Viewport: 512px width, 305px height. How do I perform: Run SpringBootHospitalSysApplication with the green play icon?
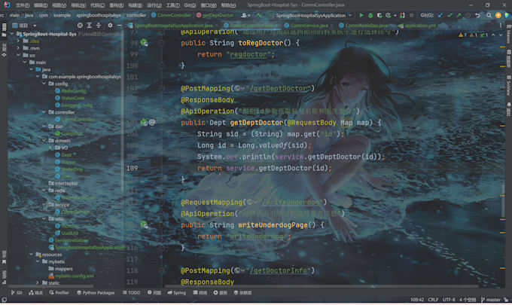coord(361,15)
